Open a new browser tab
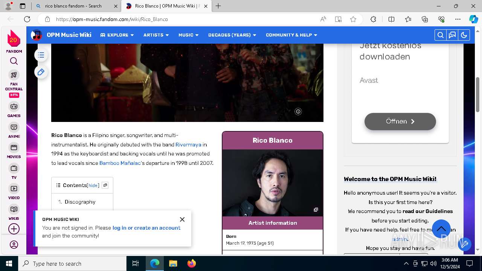 point(218,6)
